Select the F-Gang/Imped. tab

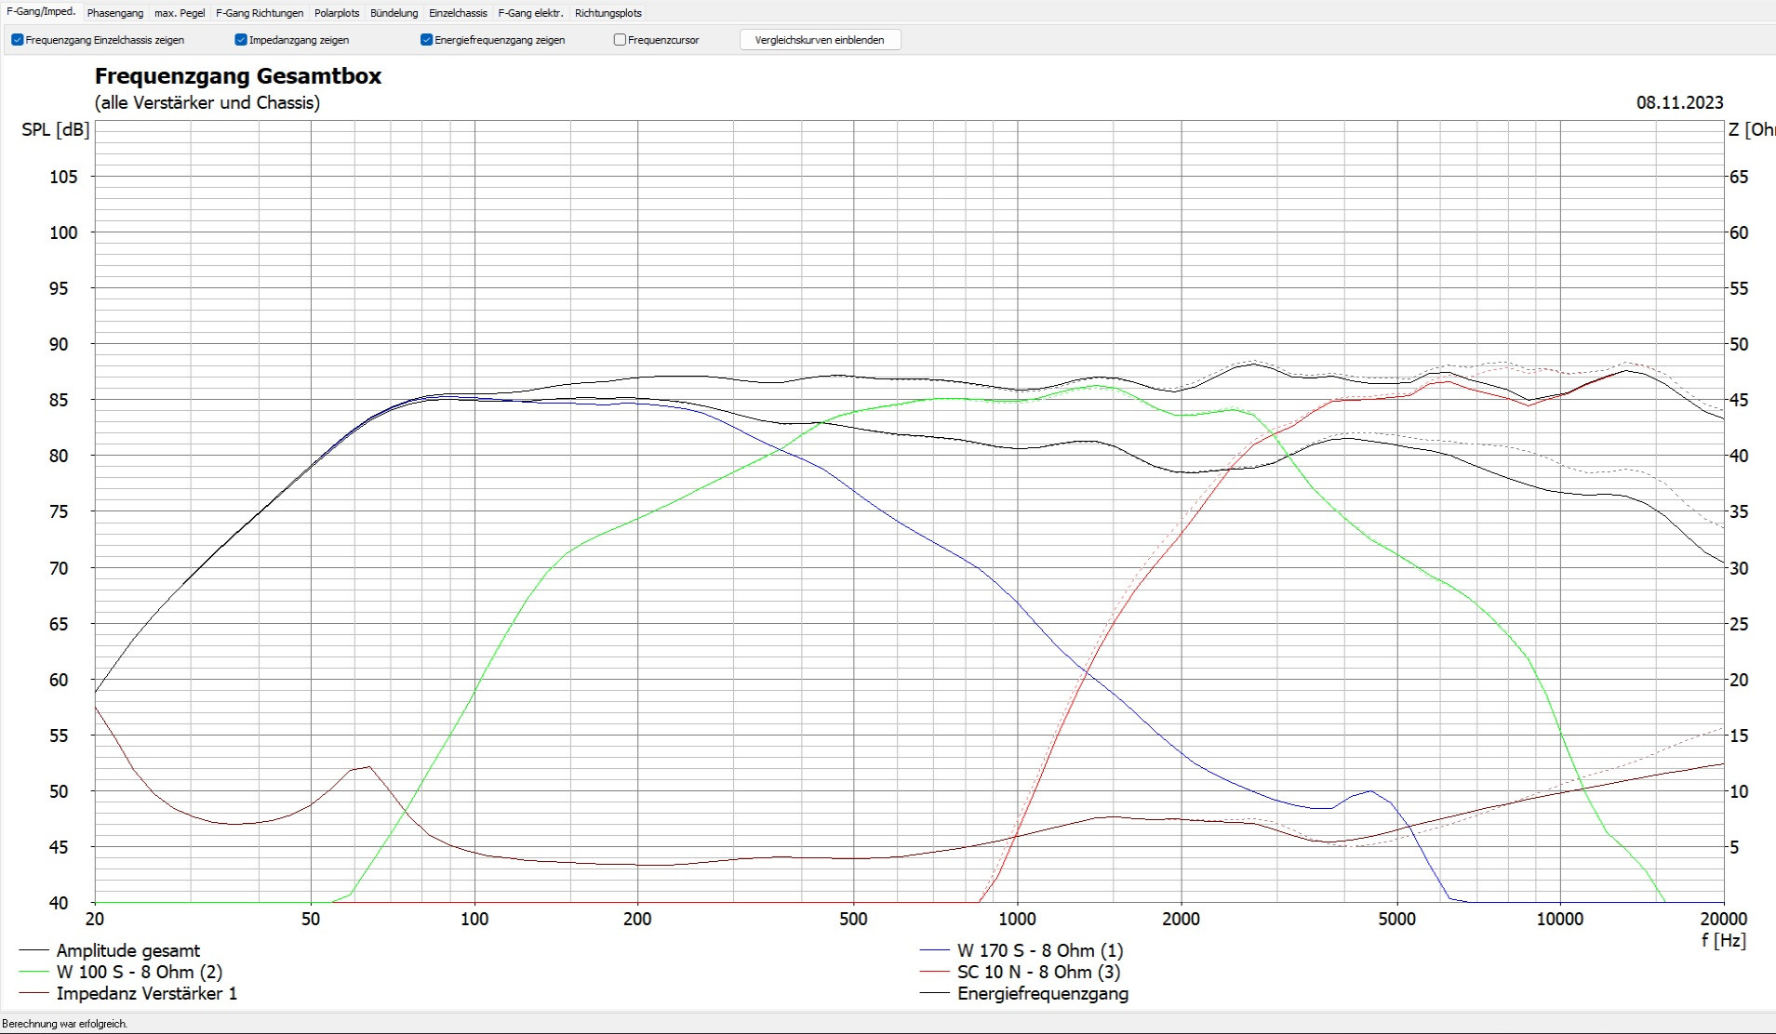[x=41, y=12]
